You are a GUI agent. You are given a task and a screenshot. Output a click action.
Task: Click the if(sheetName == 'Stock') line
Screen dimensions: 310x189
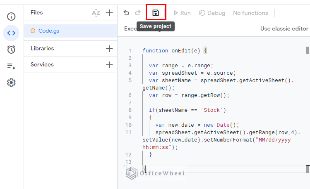(187, 110)
